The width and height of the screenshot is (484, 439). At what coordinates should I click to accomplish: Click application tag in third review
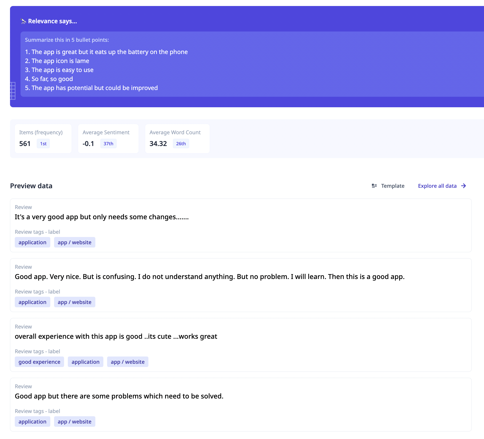(85, 362)
